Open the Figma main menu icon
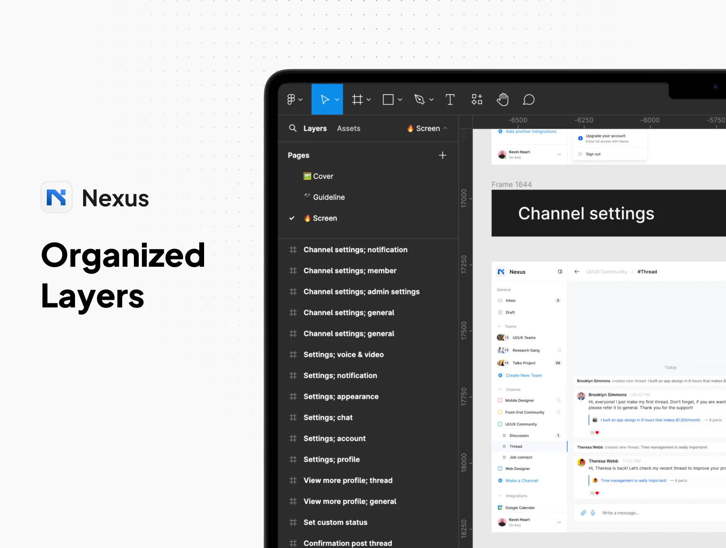The height and width of the screenshot is (548, 726). 291,100
